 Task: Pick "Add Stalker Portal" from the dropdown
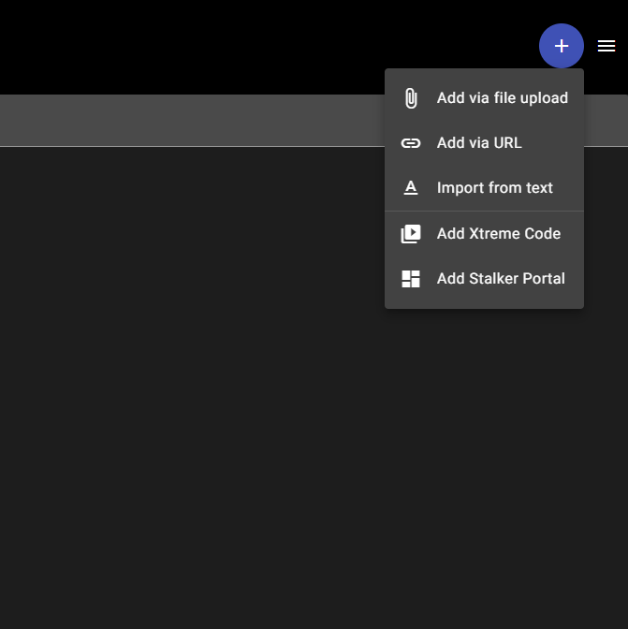click(501, 279)
